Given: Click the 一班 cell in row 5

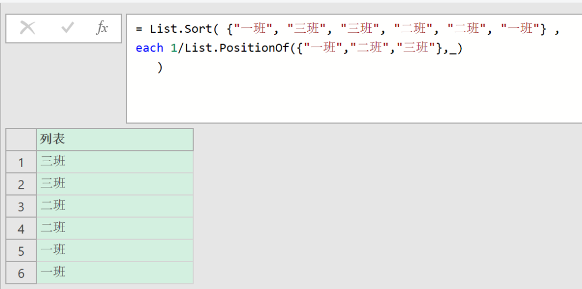Looking at the screenshot, I should [114, 250].
